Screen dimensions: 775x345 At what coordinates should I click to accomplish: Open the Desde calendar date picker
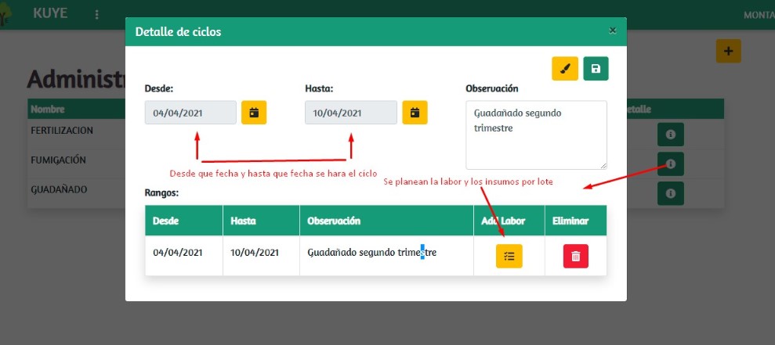[x=254, y=113]
